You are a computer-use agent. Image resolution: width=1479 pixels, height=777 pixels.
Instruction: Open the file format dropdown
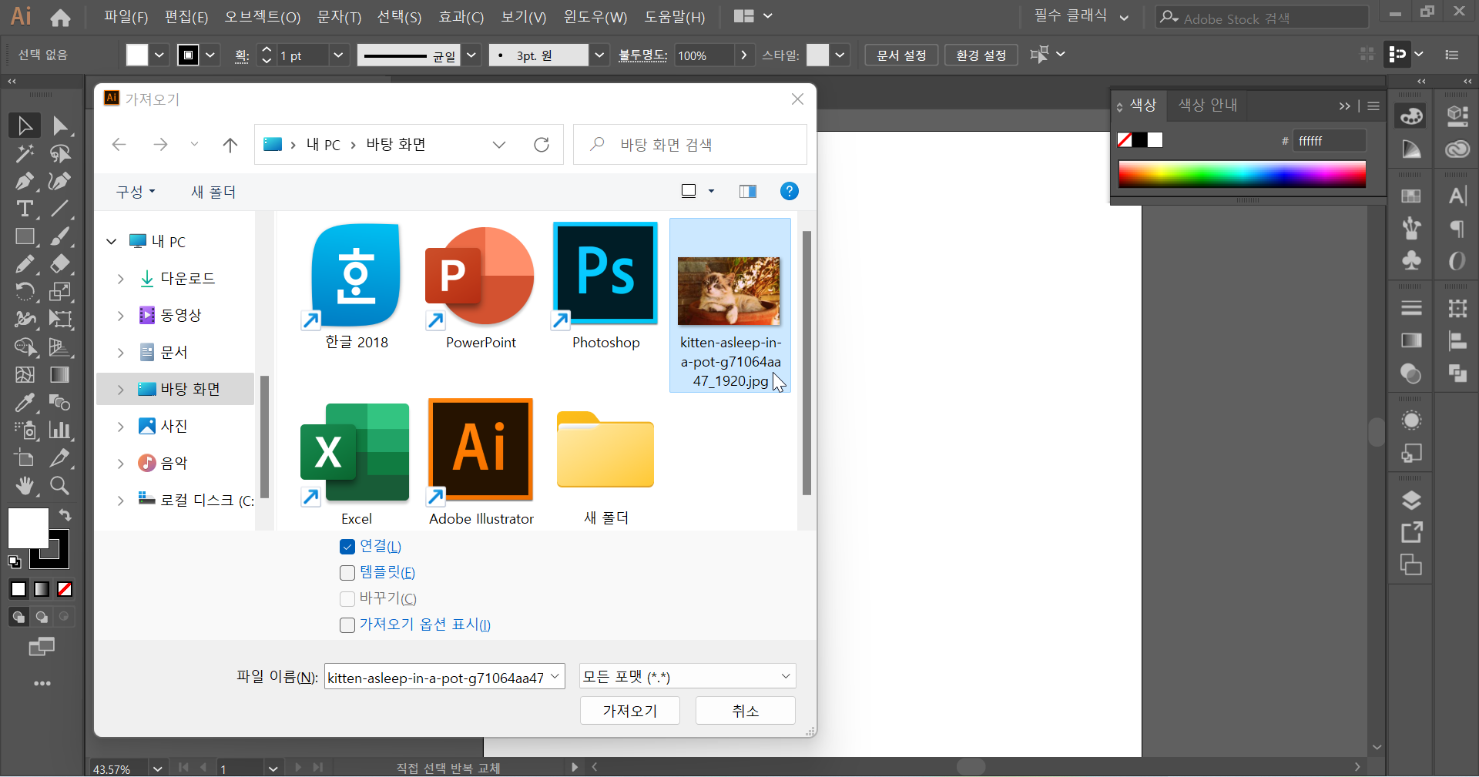(x=687, y=676)
